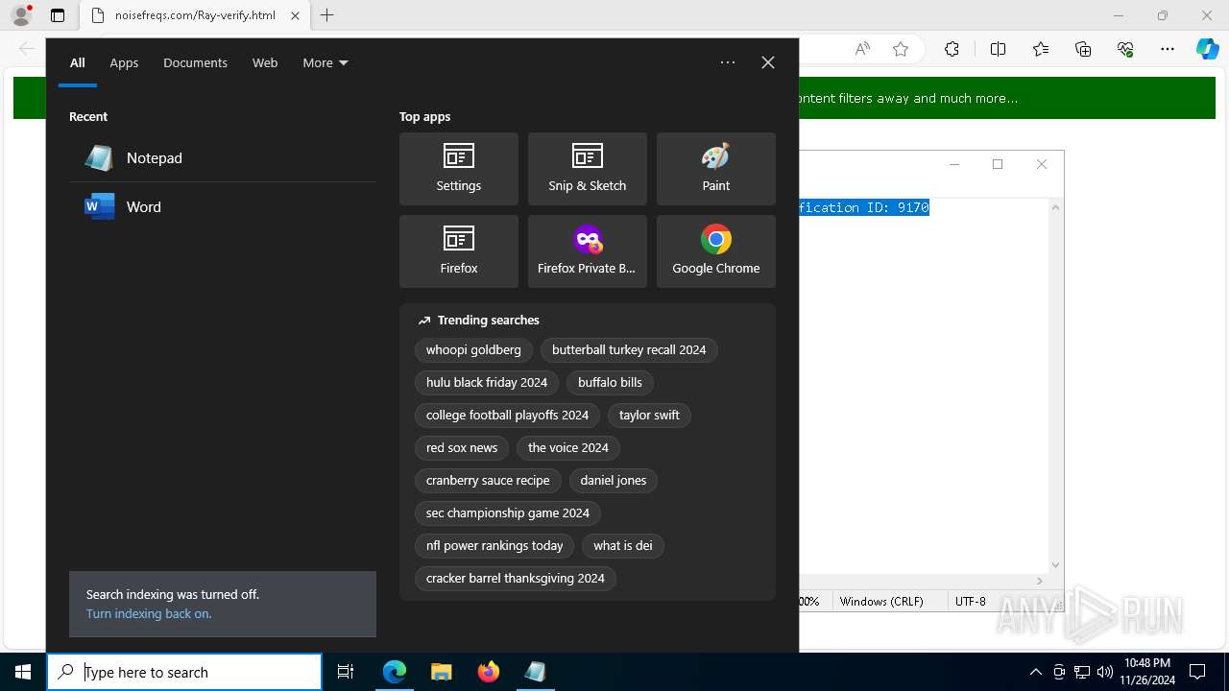Show hidden tray icons chevron
The width and height of the screenshot is (1229, 691).
coord(1035,672)
